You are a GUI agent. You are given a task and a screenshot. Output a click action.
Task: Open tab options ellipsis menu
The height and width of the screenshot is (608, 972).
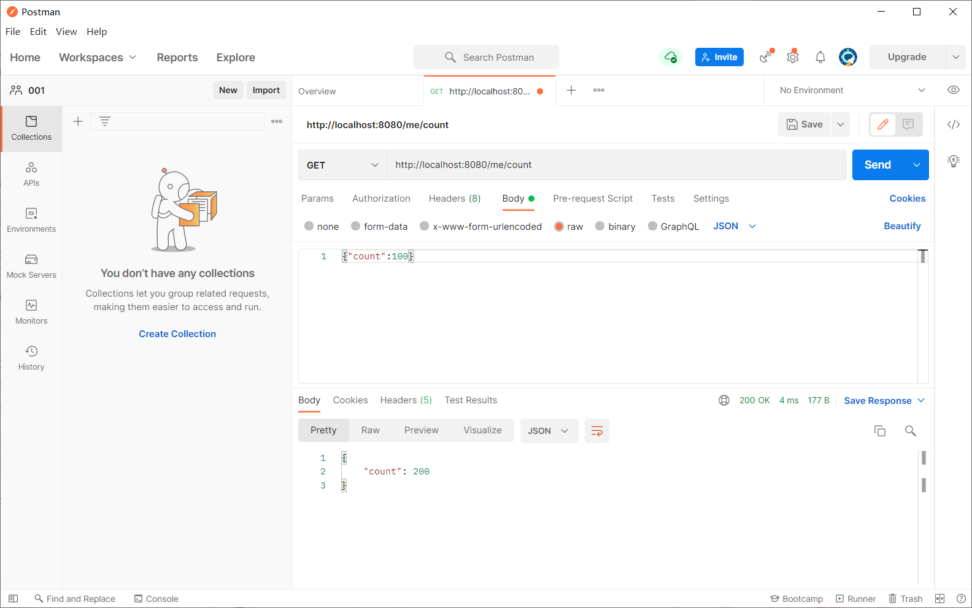click(599, 90)
